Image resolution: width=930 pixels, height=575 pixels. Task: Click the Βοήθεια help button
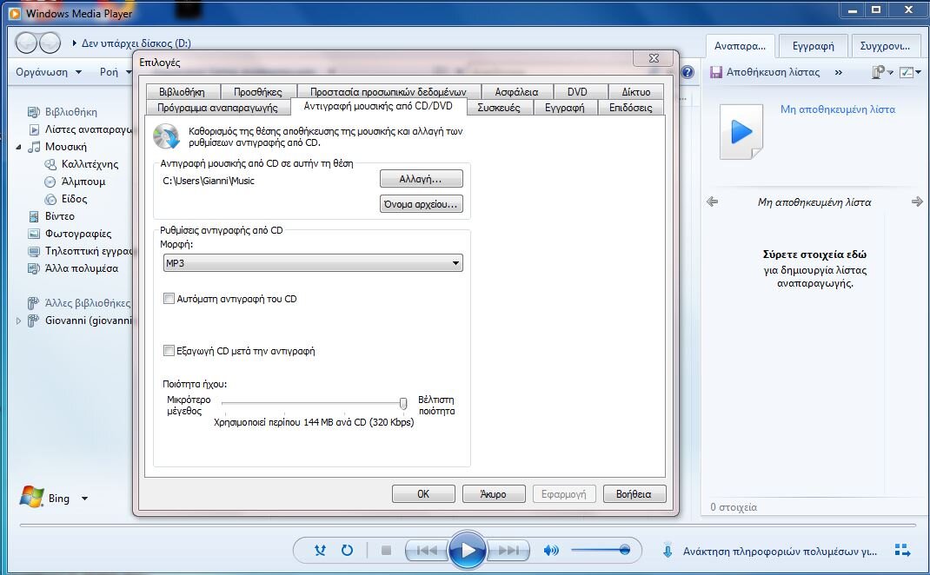[634, 494]
